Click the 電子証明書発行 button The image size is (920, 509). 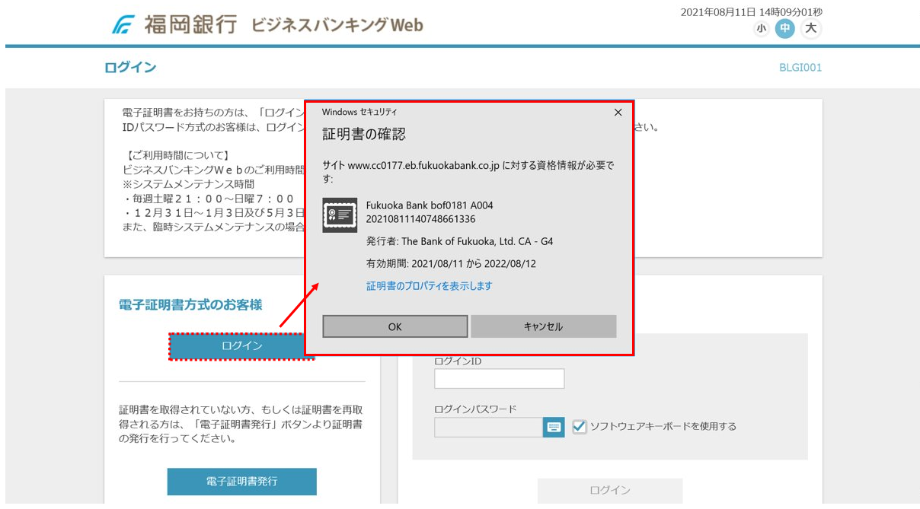[241, 482]
